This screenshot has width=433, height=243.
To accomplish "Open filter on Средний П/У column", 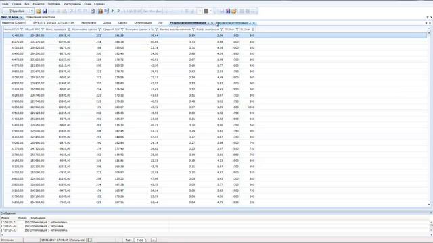I will pyautogui.click(x=122, y=30).
